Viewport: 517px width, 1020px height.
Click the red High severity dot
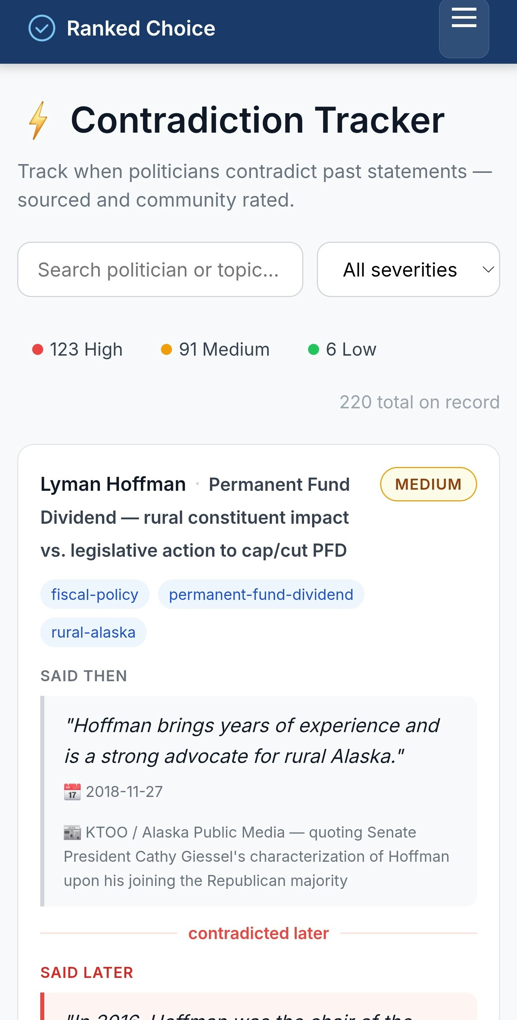[x=38, y=350]
